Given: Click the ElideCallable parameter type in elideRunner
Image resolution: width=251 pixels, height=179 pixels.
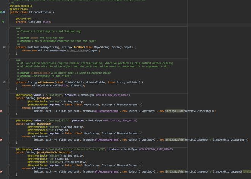Looking at the screenshot, I should coord(74,82).
